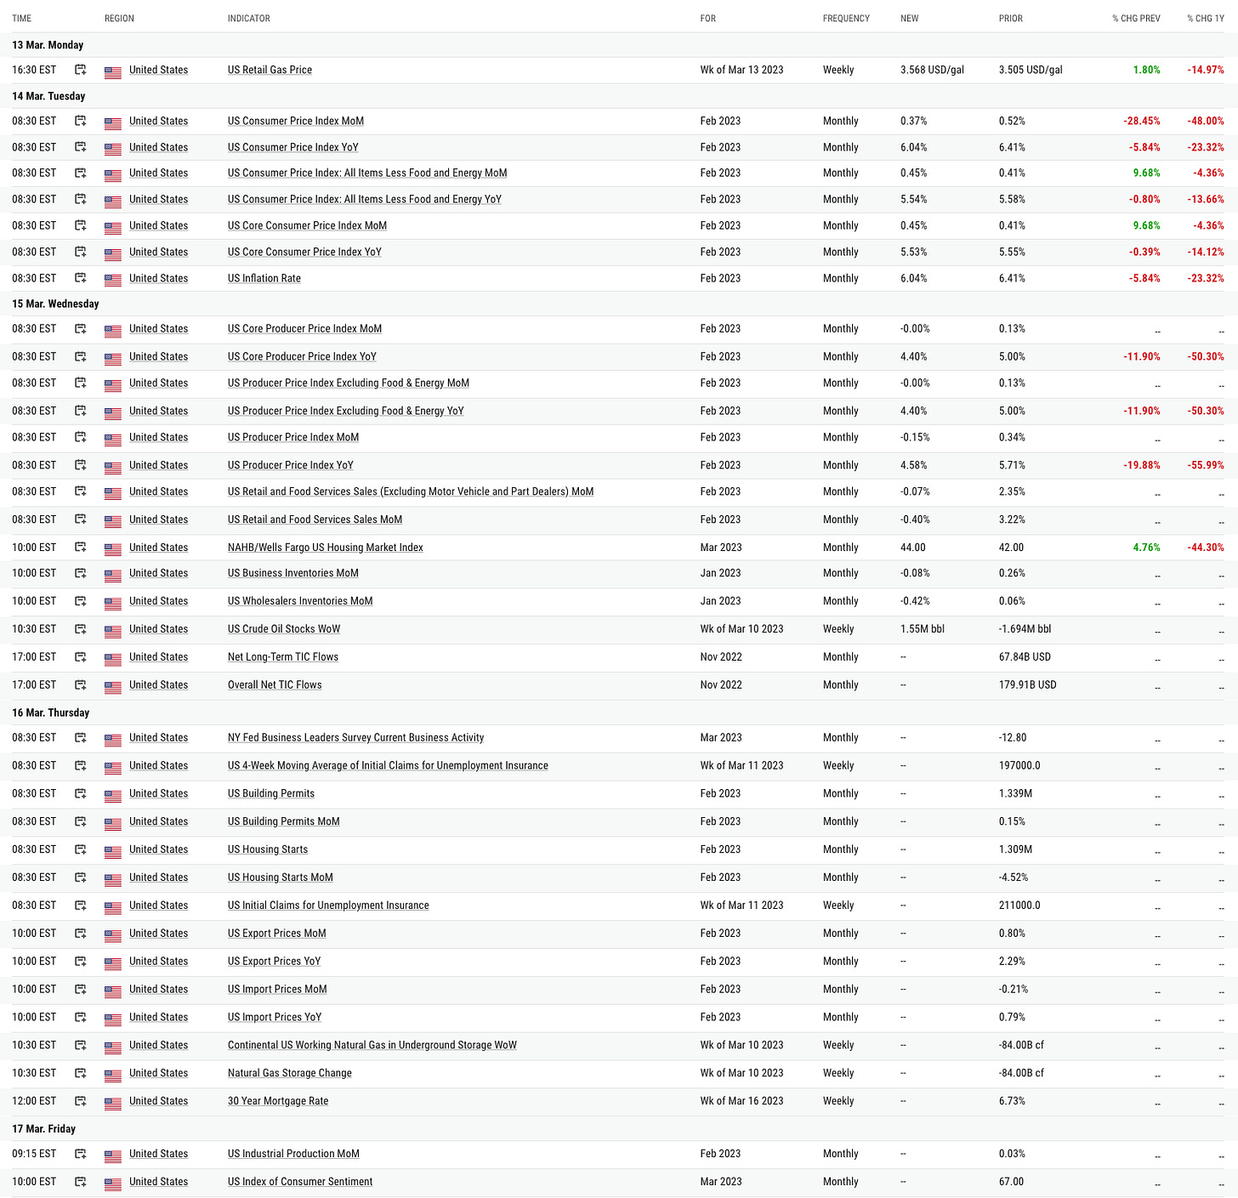Open US Consumer Price Index: All Items Less Food and Energy MoM

coord(367,173)
